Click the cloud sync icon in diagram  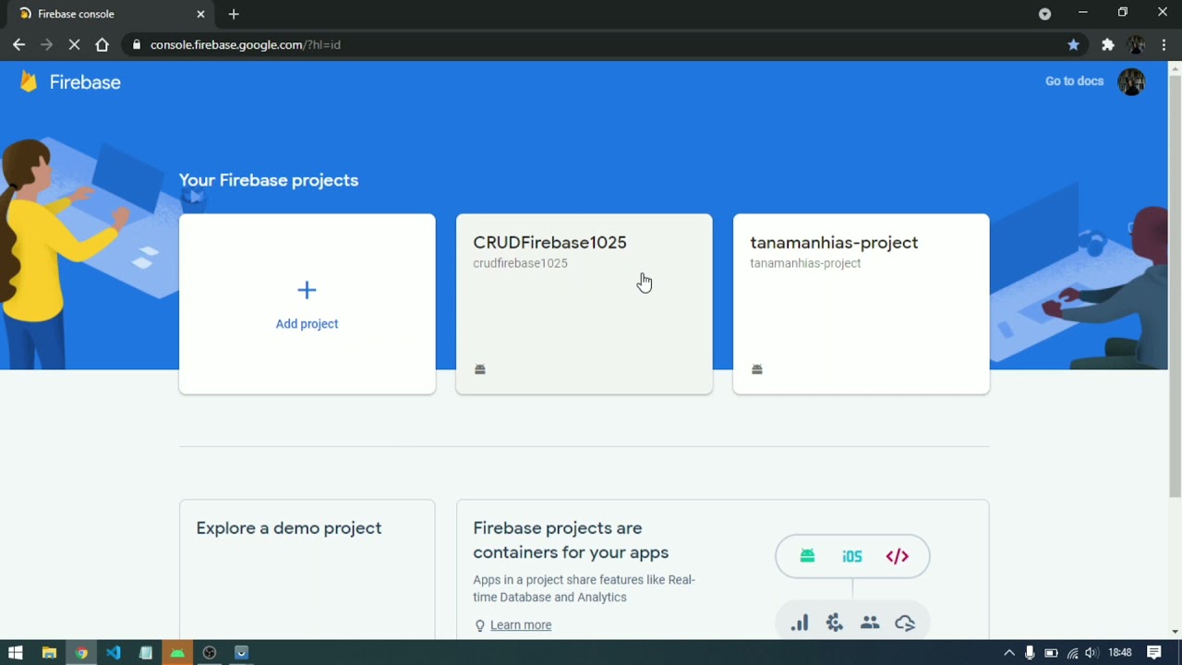905,623
